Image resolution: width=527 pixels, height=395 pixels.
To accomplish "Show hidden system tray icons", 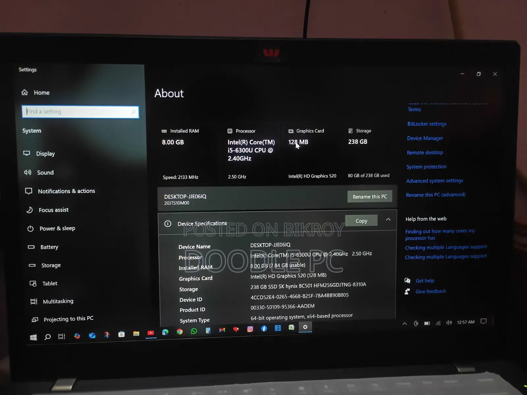I will 404,324.
